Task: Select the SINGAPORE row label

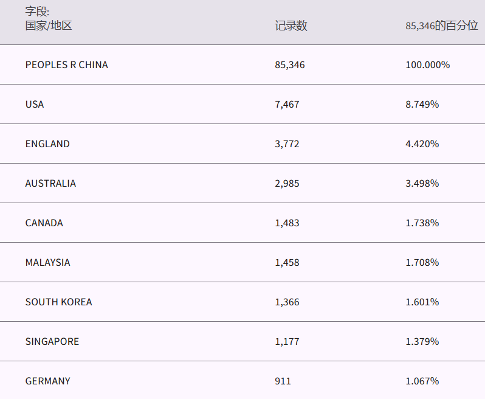Action: pyautogui.click(x=52, y=341)
